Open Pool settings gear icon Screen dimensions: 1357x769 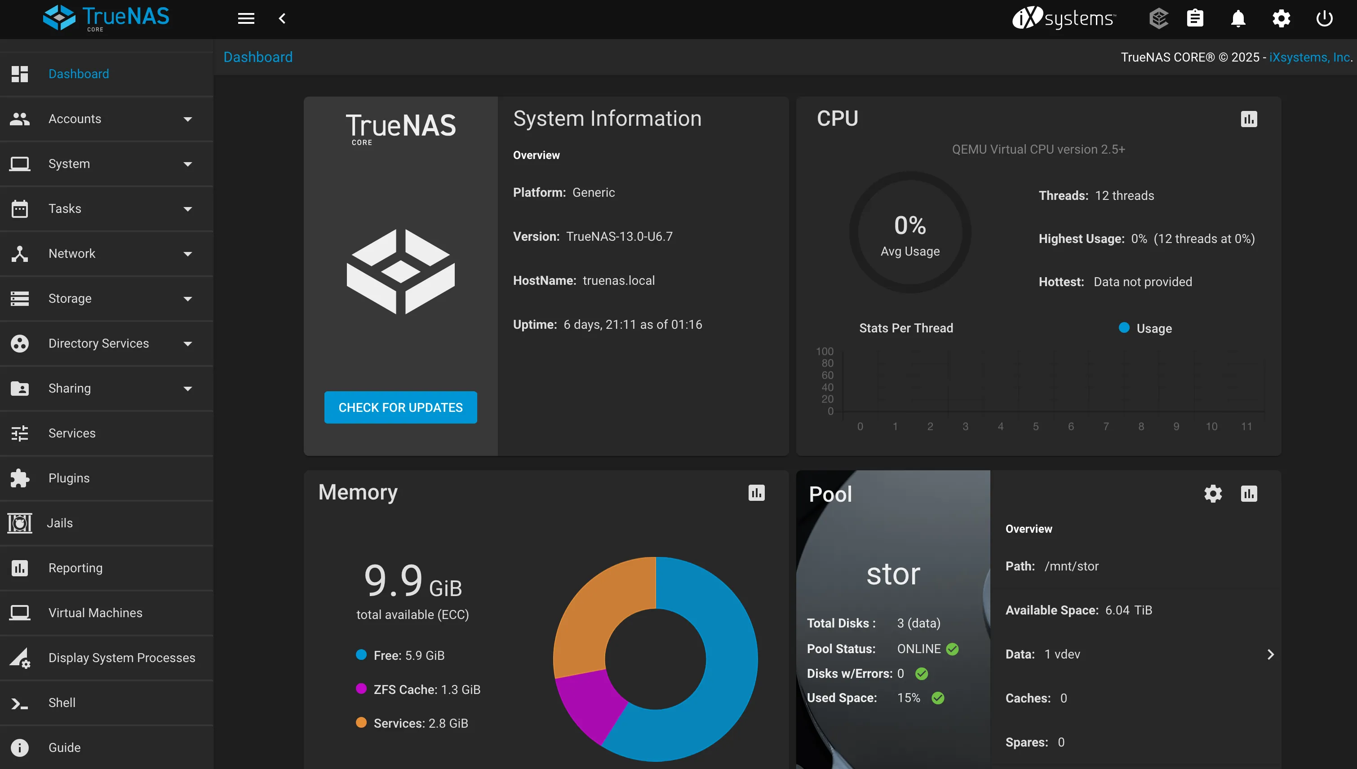coord(1213,494)
